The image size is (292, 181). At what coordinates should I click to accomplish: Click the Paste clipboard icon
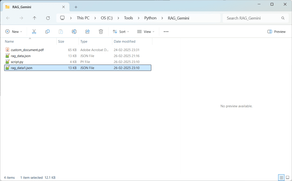pyautogui.click(x=61, y=32)
